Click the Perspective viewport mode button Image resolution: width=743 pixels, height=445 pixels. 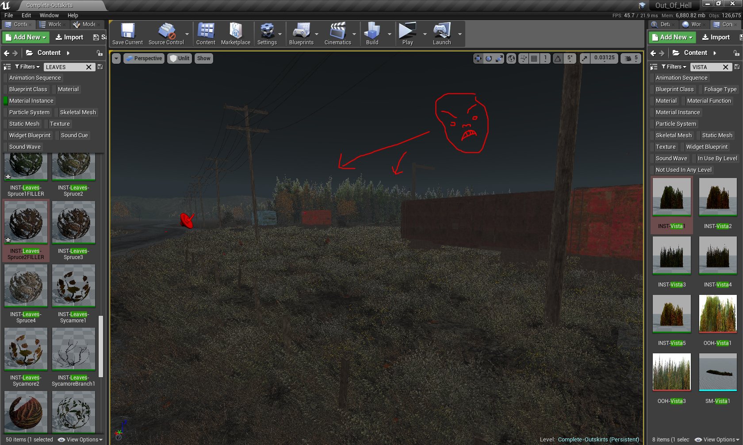coord(144,58)
